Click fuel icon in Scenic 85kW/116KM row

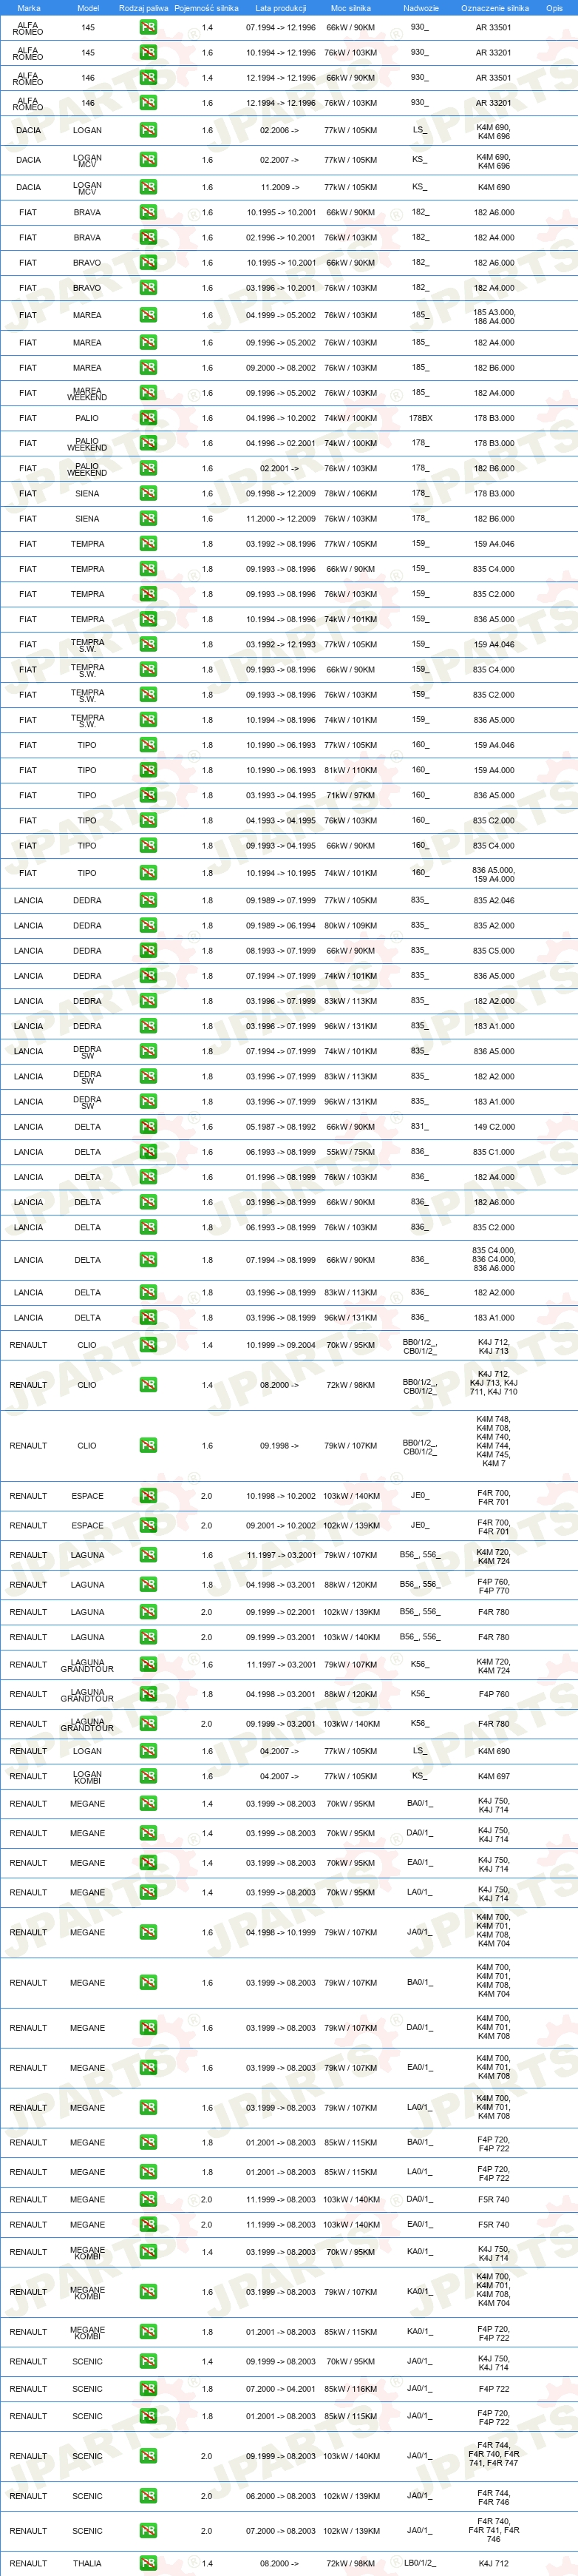pos(148,2389)
